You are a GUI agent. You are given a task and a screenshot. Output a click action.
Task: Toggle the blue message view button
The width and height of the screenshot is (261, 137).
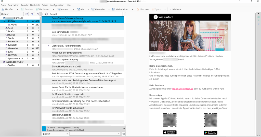(44, 129)
